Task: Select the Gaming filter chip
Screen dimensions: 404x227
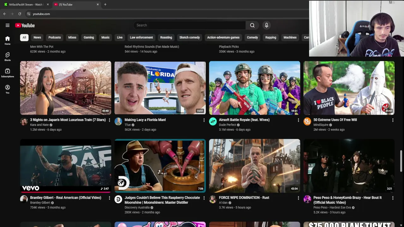Action: [89, 38]
